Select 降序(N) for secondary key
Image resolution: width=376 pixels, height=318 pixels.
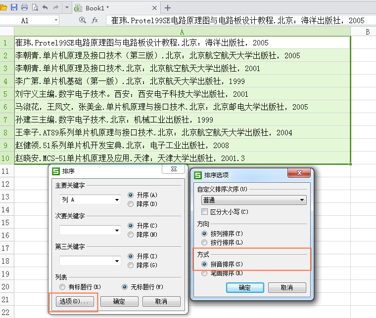142,235
